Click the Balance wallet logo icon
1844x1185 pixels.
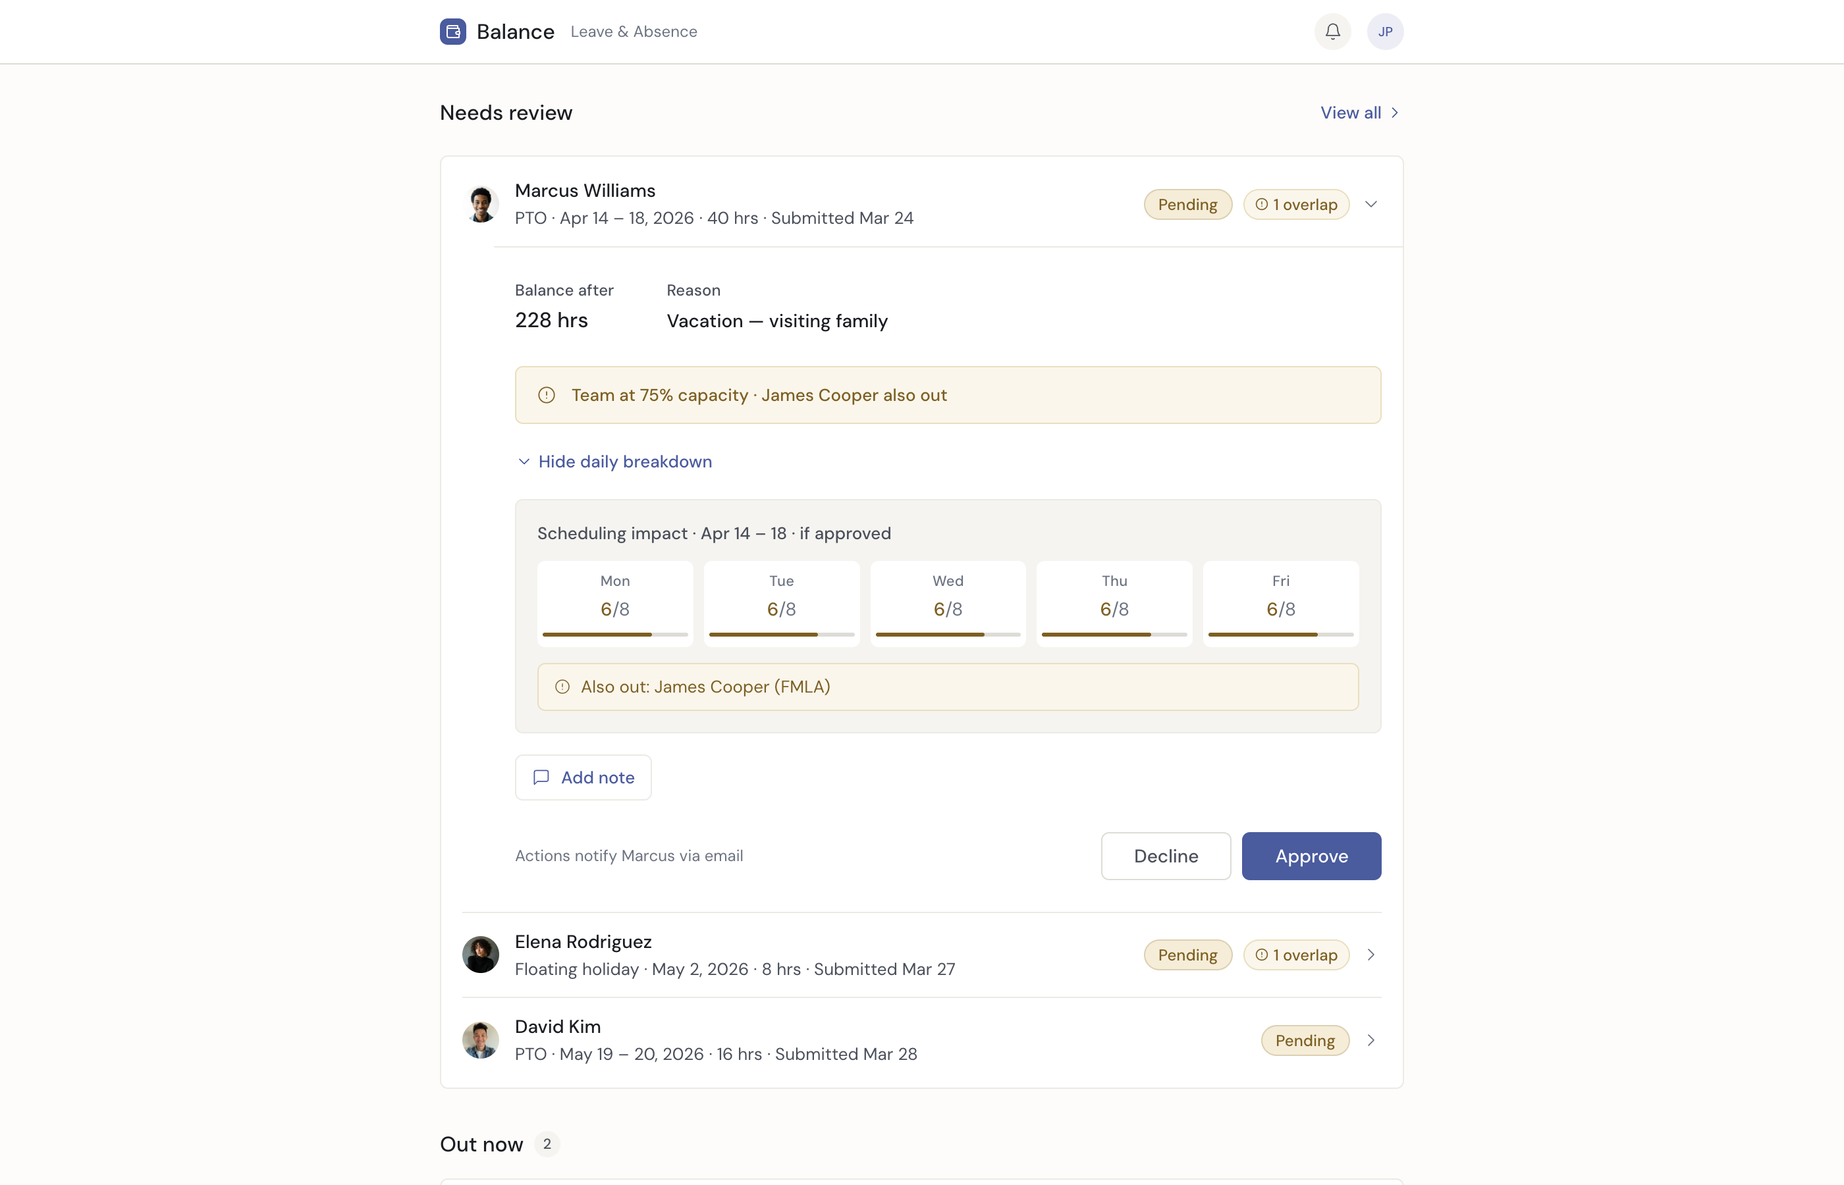pos(452,31)
